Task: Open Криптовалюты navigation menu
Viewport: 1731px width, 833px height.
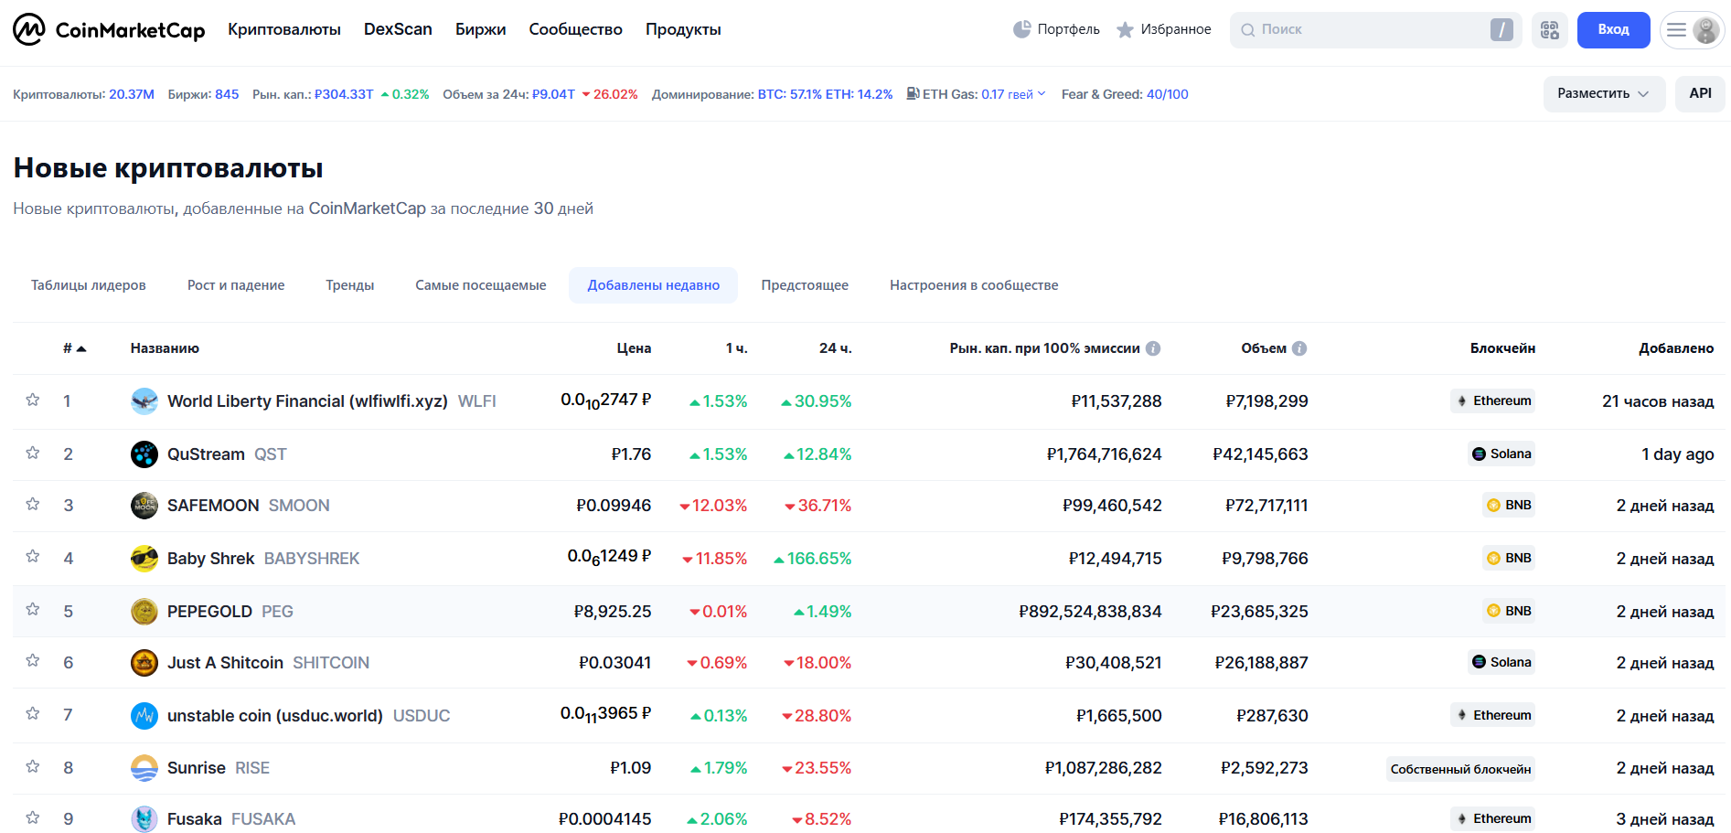Action: click(x=284, y=29)
